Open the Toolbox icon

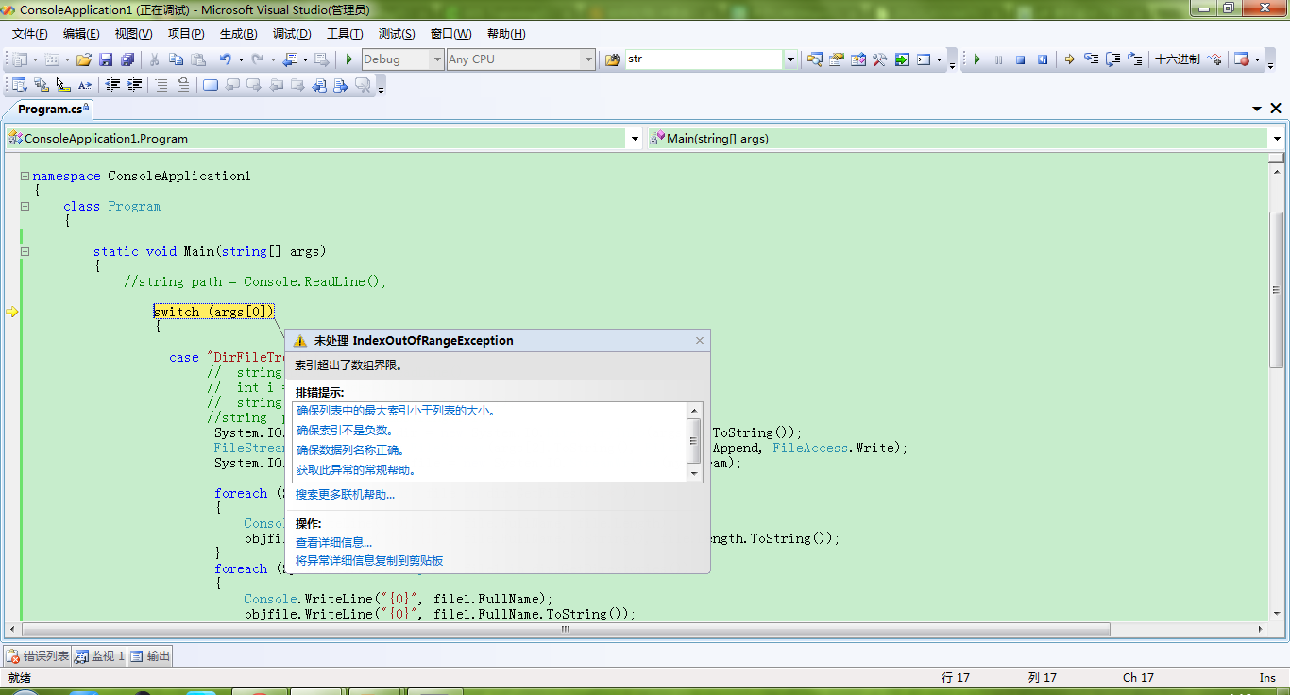[880, 59]
